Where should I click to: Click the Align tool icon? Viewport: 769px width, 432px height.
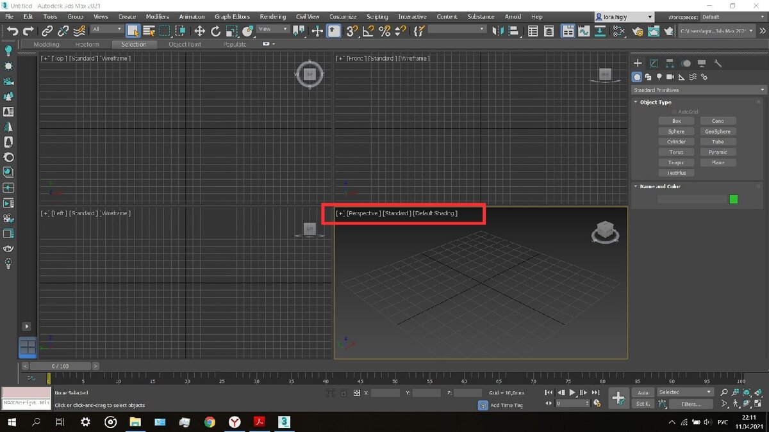(x=514, y=30)
